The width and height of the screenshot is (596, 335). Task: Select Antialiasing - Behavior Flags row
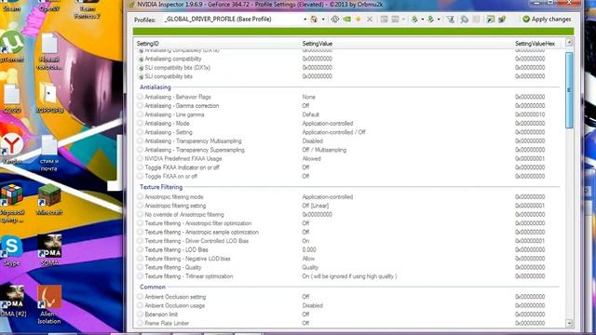(349, 97)
